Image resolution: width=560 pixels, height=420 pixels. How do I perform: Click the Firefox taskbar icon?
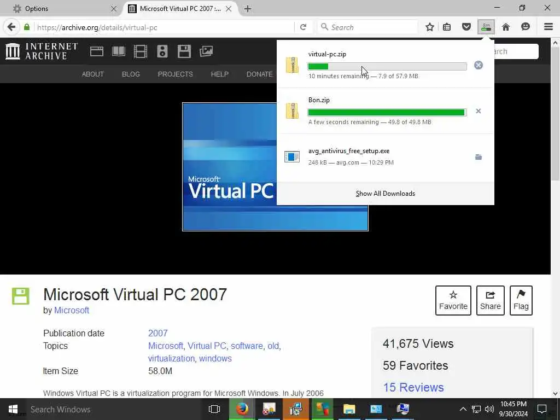click(x=242, y=409)
